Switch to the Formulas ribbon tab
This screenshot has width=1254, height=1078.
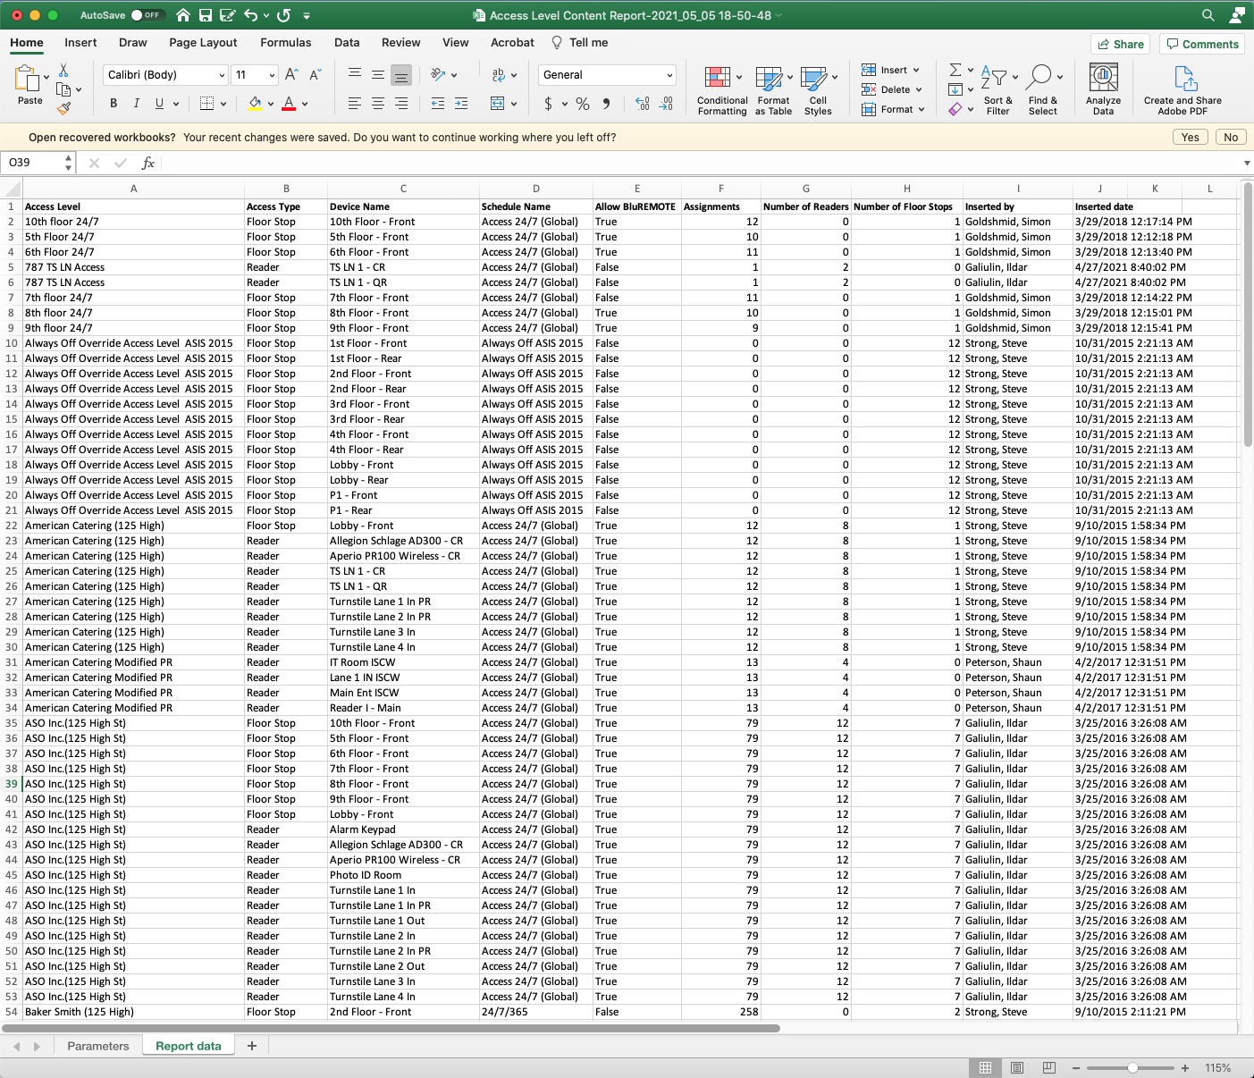[x=285, y=42]
